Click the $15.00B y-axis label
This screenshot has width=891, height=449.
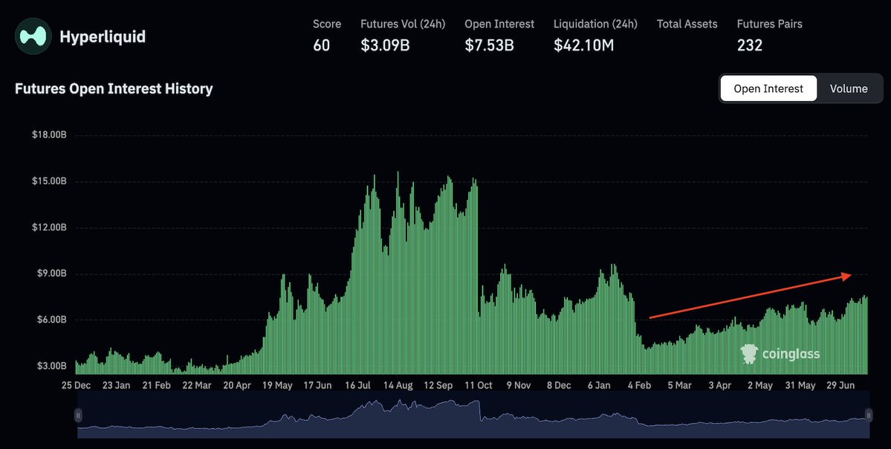point(50,181)
